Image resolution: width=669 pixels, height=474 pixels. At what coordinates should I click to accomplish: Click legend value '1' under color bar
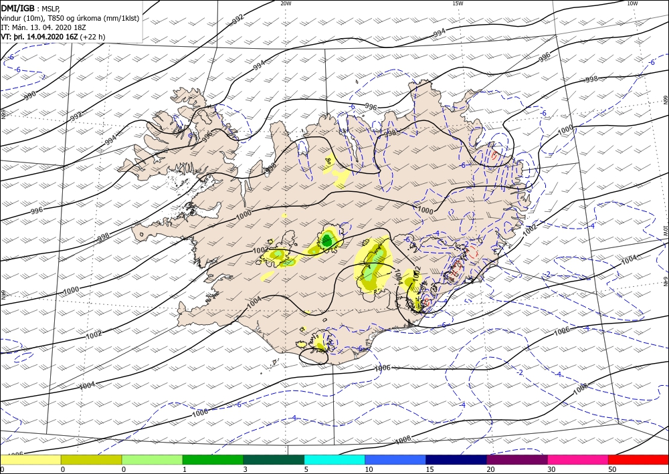tap(185, 469)
